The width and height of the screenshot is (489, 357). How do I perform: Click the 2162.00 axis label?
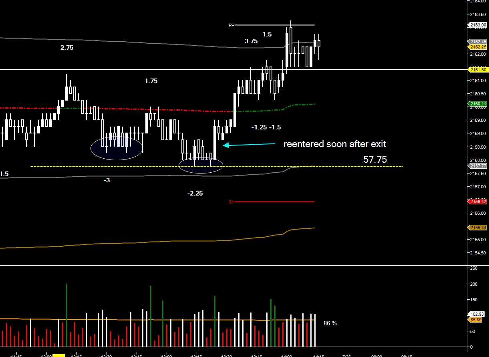pos(477,54)
